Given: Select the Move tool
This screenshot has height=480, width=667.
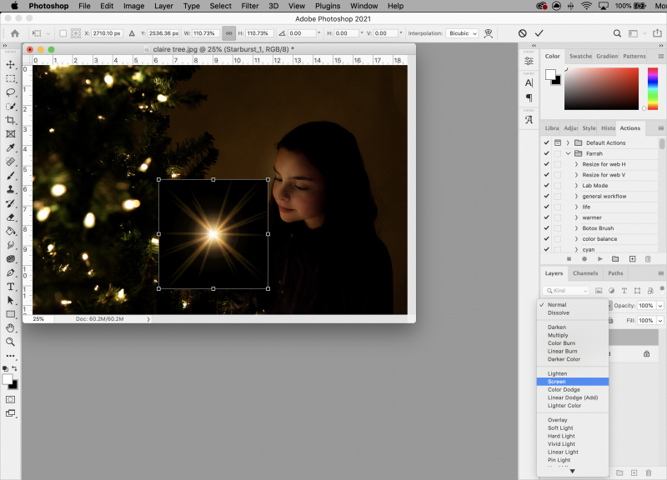Looking at the screenshot, I should click(10, 65).
